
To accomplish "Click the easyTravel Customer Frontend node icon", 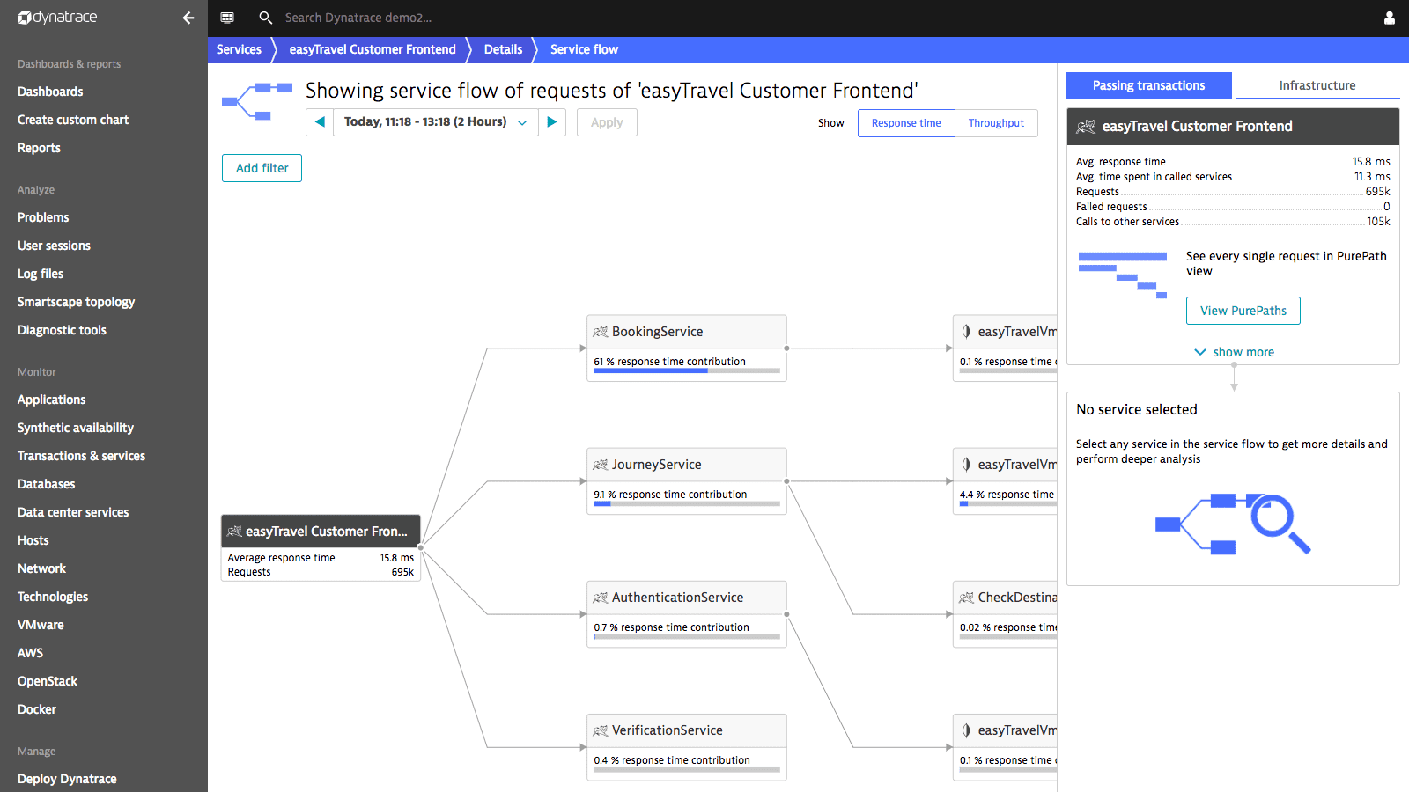I will click(x=234, y=532).
